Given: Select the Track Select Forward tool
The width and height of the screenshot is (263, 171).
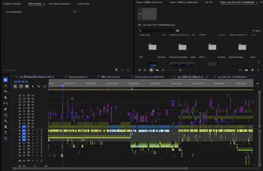Looking at the screenshot, I should [6, 86].
